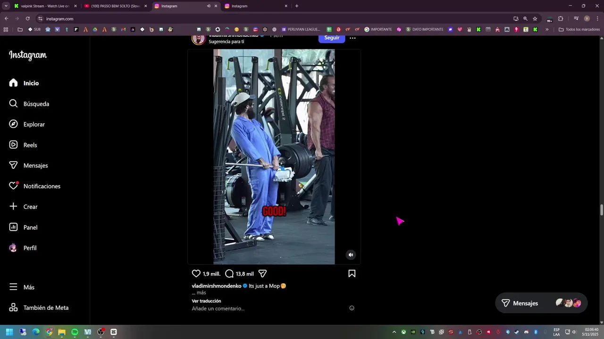Open emoji picker in comment box
This screenshot has width=604, height=339.
[352, 308]
